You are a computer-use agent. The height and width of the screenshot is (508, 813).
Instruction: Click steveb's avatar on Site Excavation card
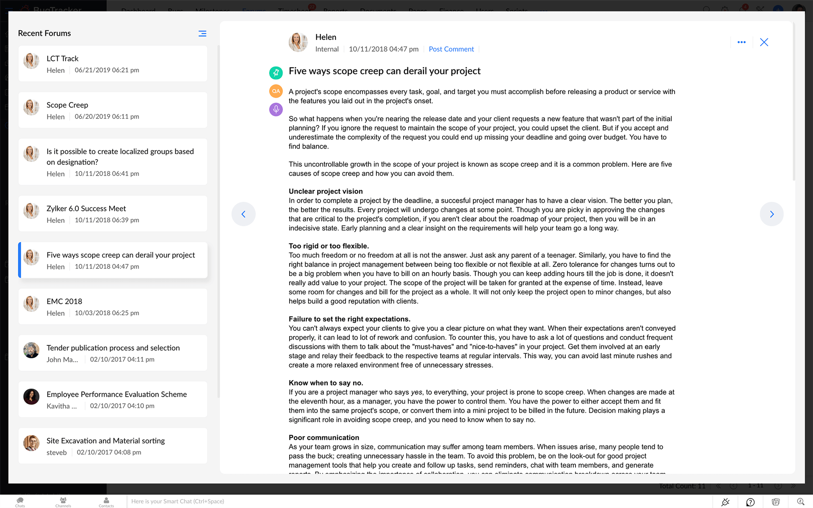[31, 443]
